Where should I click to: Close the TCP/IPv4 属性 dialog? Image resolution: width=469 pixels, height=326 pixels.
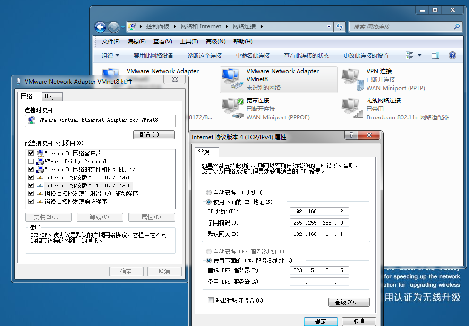tap(369, 135)
